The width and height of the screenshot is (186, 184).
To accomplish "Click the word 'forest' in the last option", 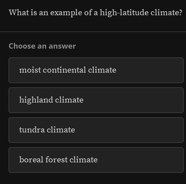I will pos(56,160).
